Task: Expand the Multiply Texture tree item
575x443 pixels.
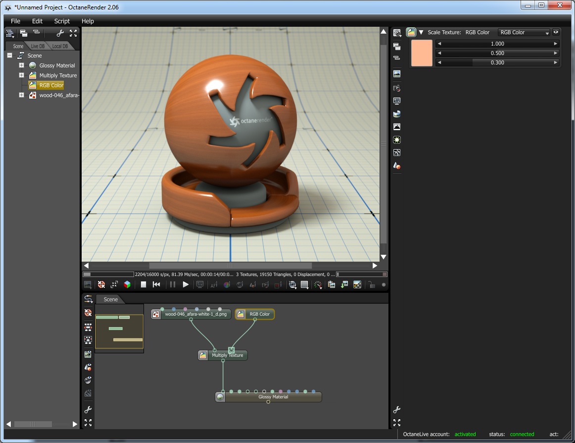Action: (22, 75)
